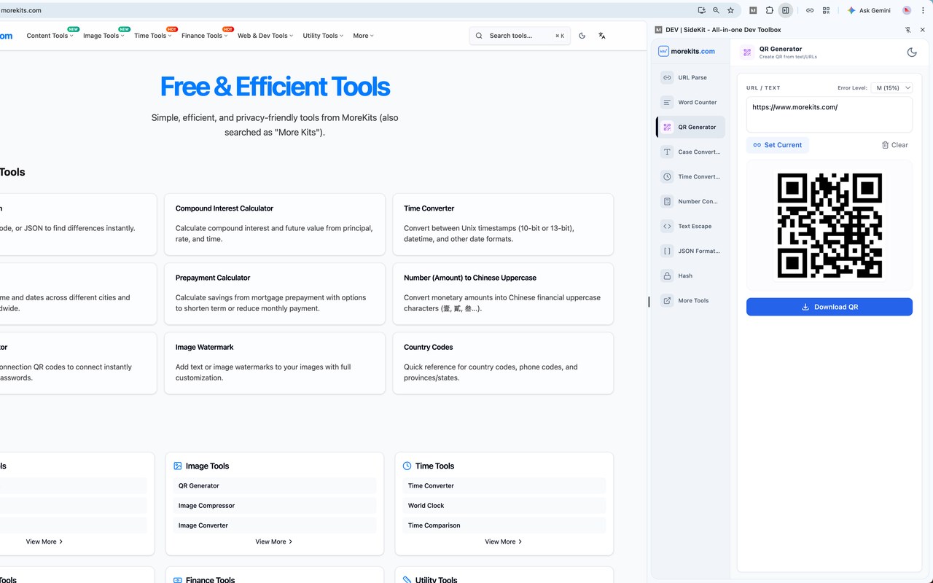Click Image Converter in the Image Tools list
Viewport: 933px width, 583px height.
[x=275, y=525]
